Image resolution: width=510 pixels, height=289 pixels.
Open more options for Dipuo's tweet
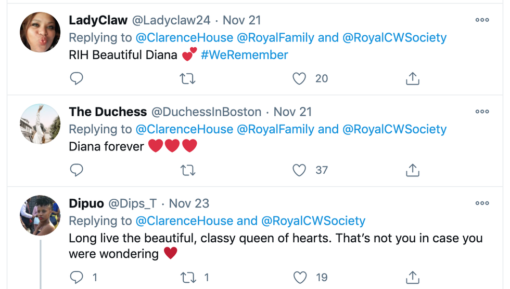click(x=482, y=203)
